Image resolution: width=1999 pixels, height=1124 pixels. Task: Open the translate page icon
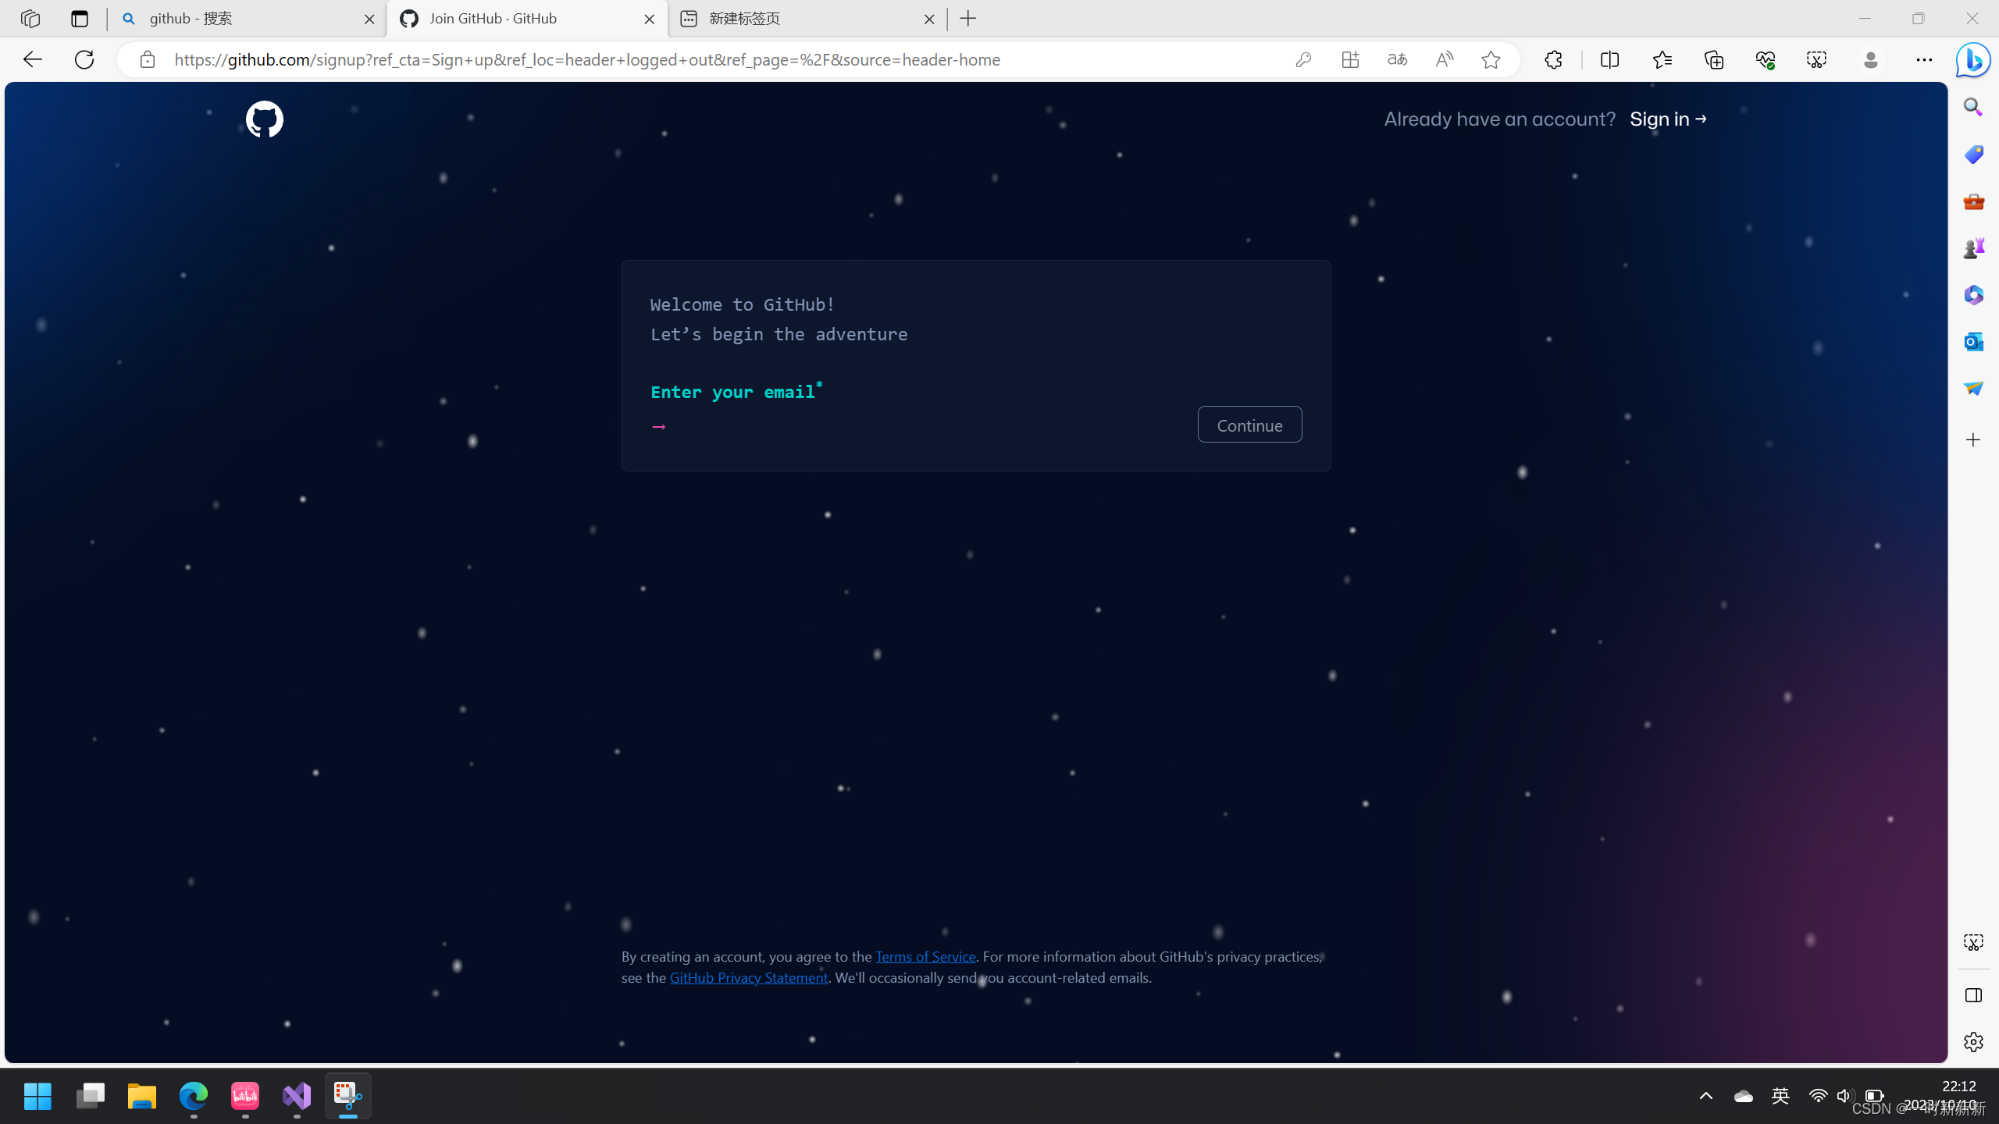pos(1397,60)
